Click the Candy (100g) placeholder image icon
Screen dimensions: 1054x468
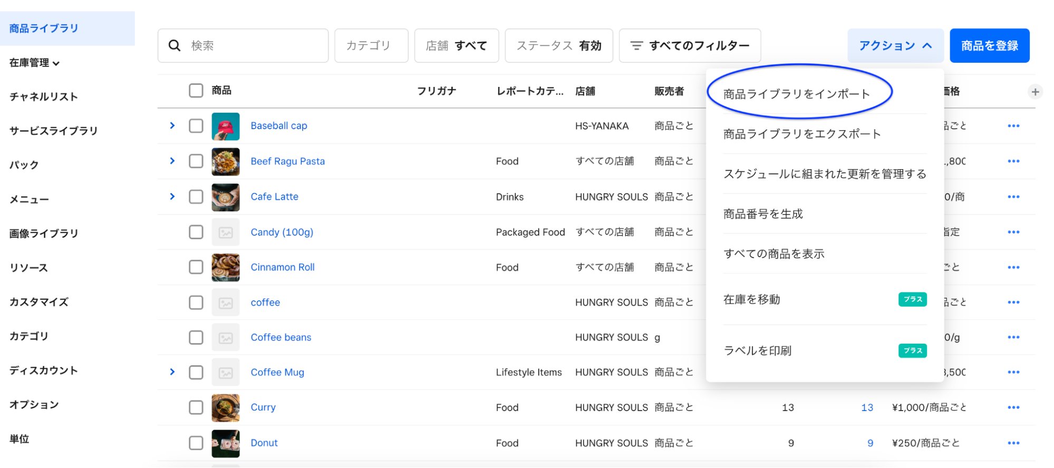(x=226, y=232)
